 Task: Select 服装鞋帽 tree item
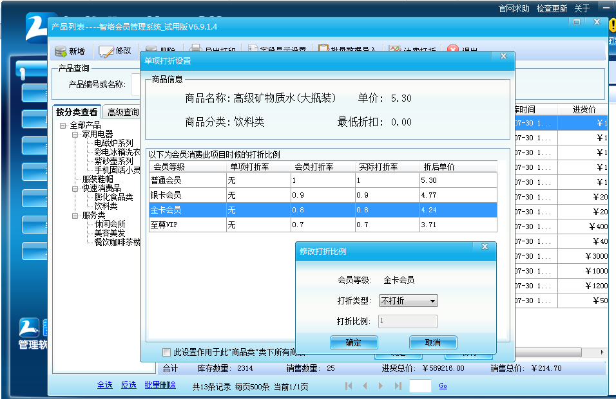[97, 180]
